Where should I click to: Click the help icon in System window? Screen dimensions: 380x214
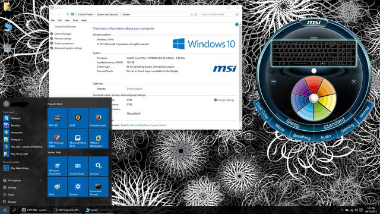click(x=237, y=24)
